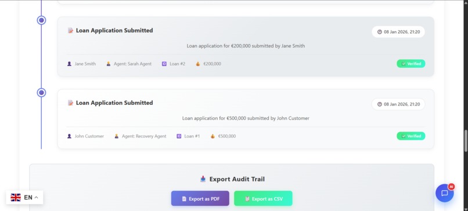Click the document icon beside John Customer's Loan Application Submitted

coord(70,103)
